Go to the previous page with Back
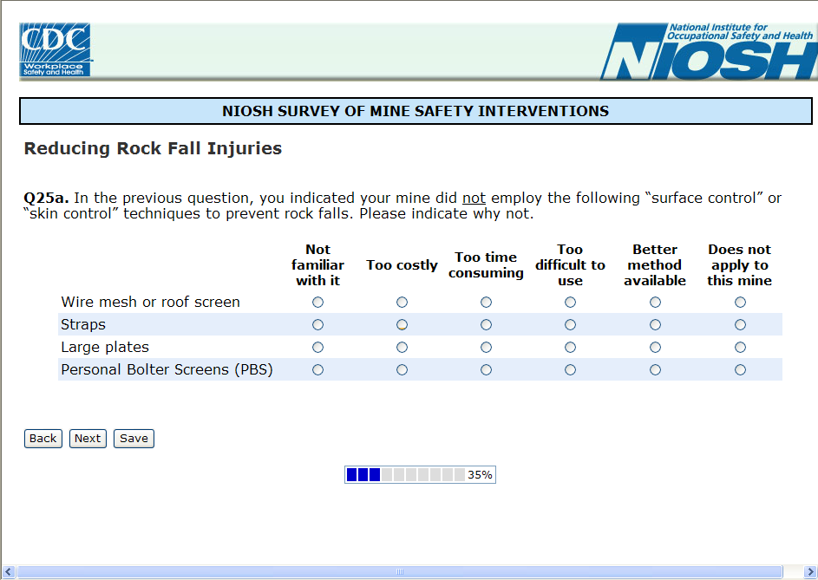818x580 pixels. pyautogui.click(x=43, y=439)
